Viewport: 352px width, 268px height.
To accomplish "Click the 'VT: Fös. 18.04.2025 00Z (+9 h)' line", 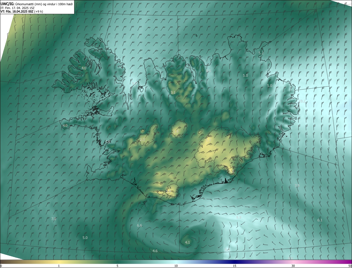I will (21, 12).
